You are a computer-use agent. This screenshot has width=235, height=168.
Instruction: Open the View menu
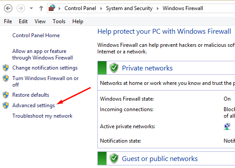click(40, 21)
